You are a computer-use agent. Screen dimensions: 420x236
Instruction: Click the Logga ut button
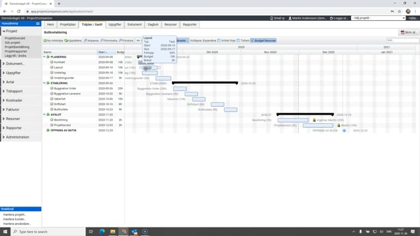[x=339, y=18]
